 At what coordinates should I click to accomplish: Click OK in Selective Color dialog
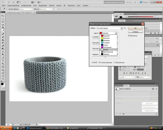135,28
